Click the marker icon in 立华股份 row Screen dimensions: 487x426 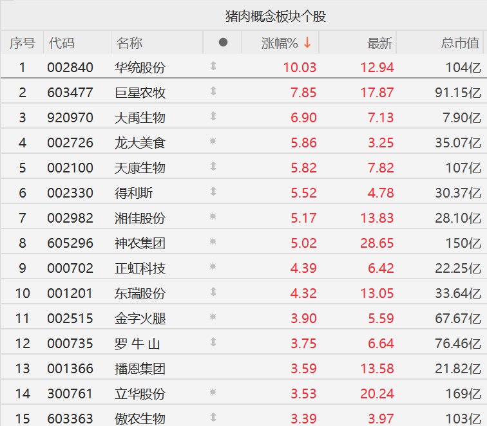(213, 392)
